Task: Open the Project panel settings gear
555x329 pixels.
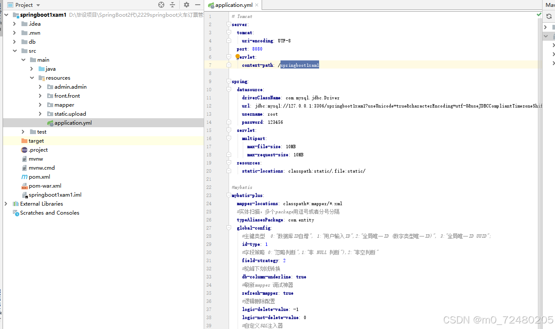Action: pos(186,5)
